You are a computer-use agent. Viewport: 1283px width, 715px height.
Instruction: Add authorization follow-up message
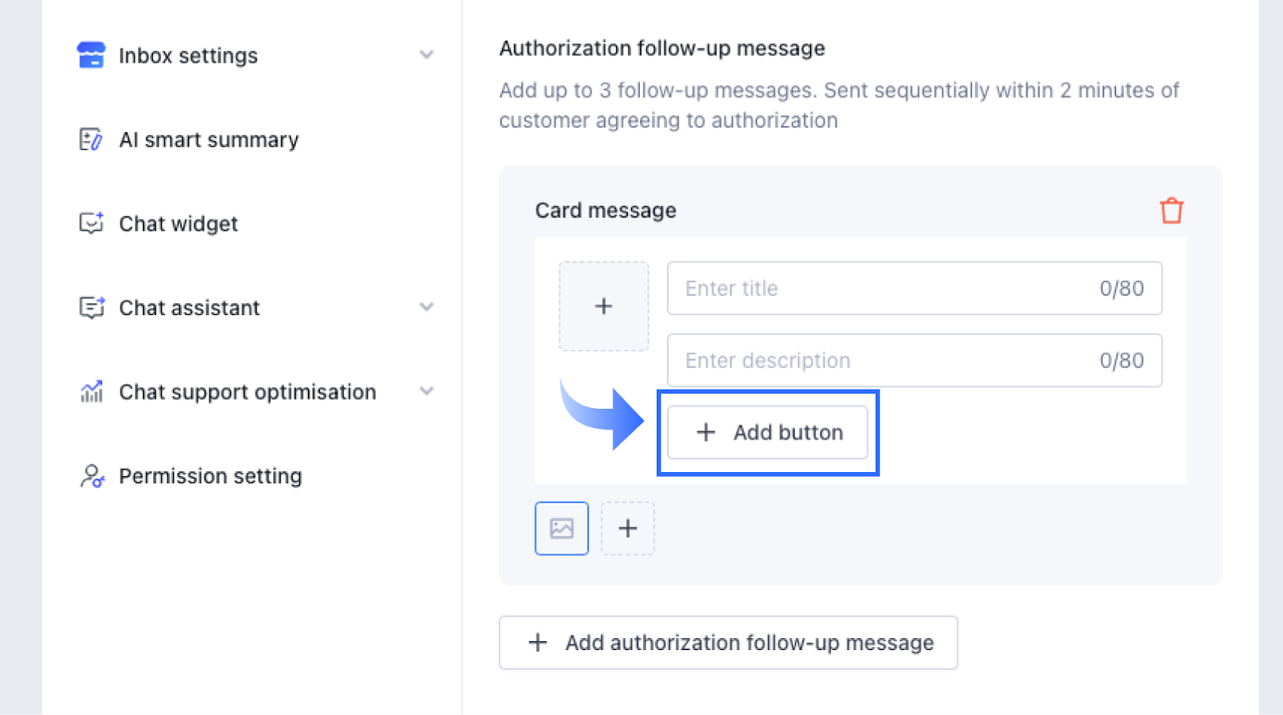tap(728, 643)
